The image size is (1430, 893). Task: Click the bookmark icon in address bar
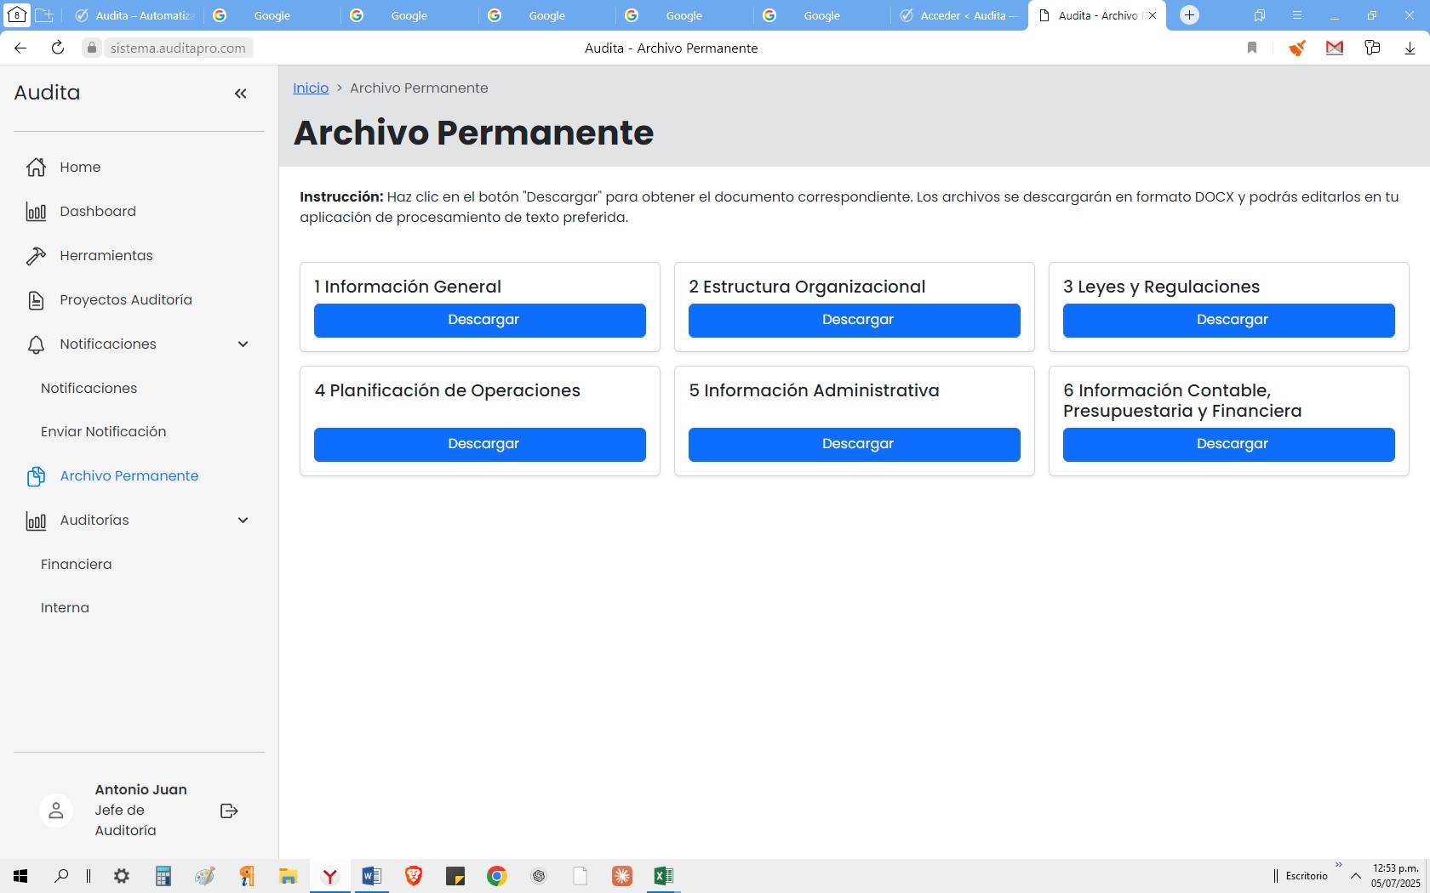click(1251, 48)
